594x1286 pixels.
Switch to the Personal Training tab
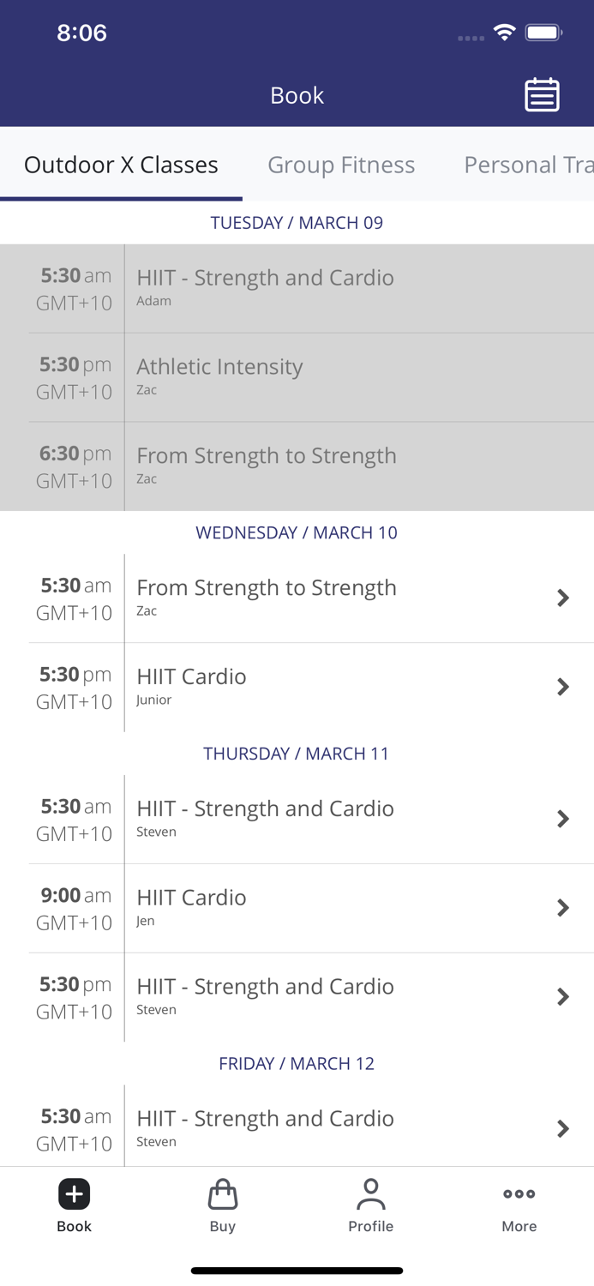(x=527, y=165)
